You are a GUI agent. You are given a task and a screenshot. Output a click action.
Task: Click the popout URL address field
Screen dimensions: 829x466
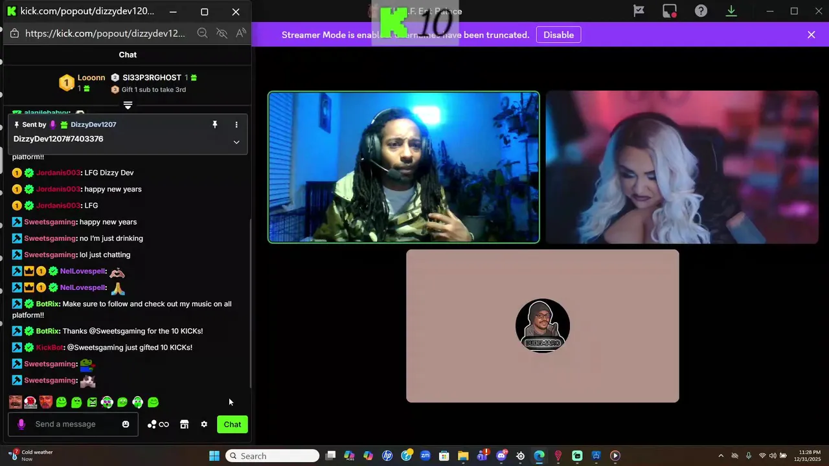(x=105, y=33)
